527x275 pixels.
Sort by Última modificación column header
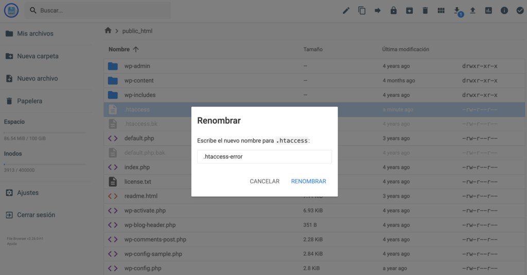pyautogui.click(x=406, y=49)
